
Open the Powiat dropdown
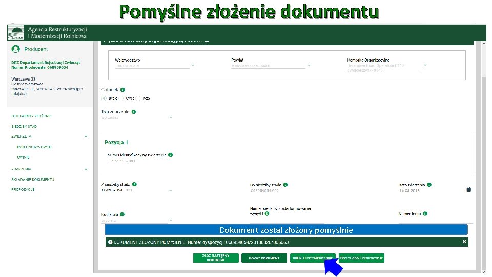[271, 65]
